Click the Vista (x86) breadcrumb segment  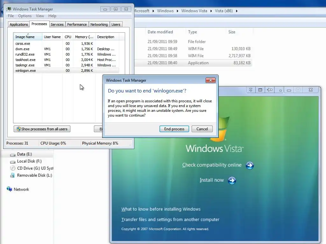(224, 11)
